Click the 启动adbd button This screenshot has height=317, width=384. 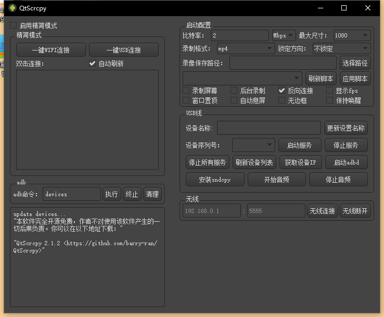347,162
